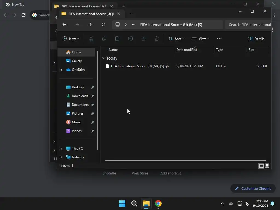Click the GB File type cell
Viewport: 280px width, 210px height.
[221, 66]
